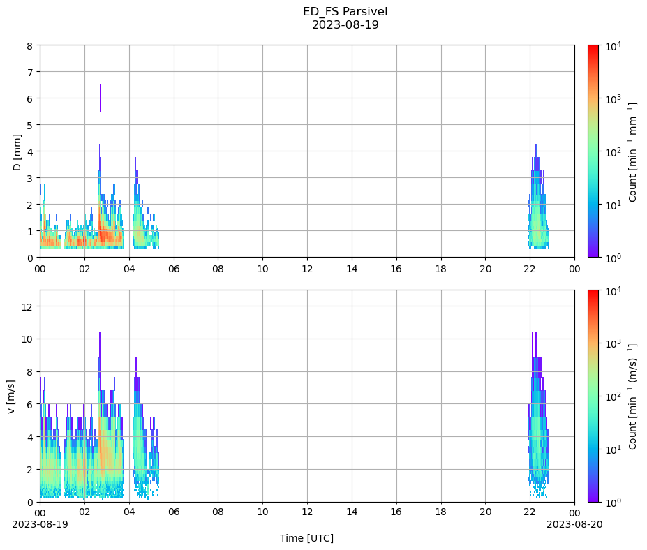Click the 10² tick on the upper colorbar

tap(613, 152)
